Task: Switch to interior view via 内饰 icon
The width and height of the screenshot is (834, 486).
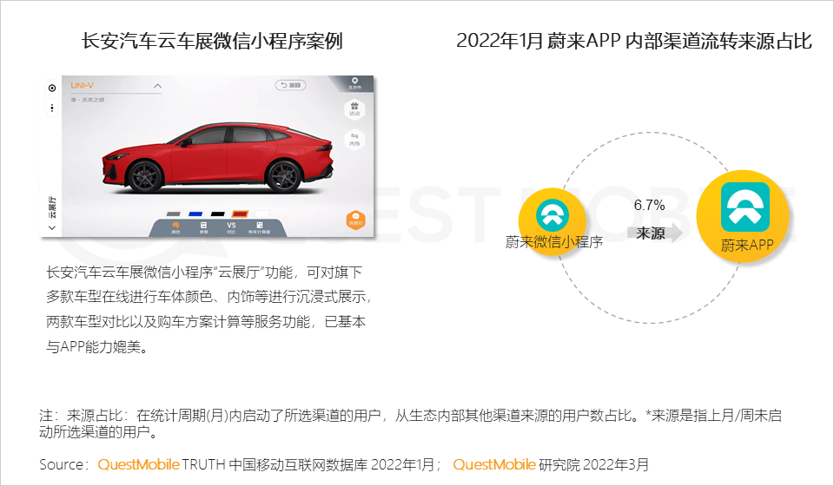Action: pos(354,141)
